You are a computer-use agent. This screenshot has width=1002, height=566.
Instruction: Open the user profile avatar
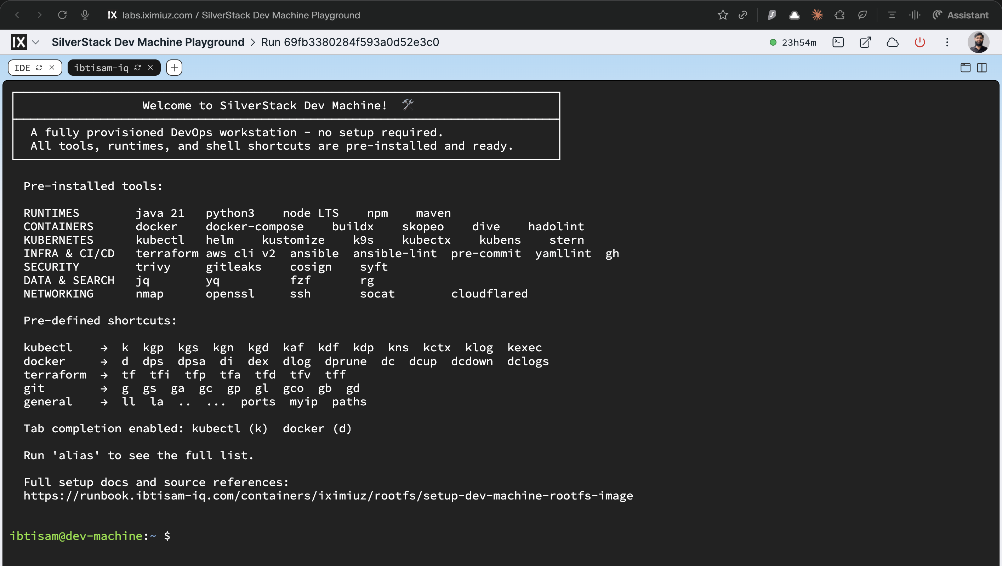click(978, 42)
